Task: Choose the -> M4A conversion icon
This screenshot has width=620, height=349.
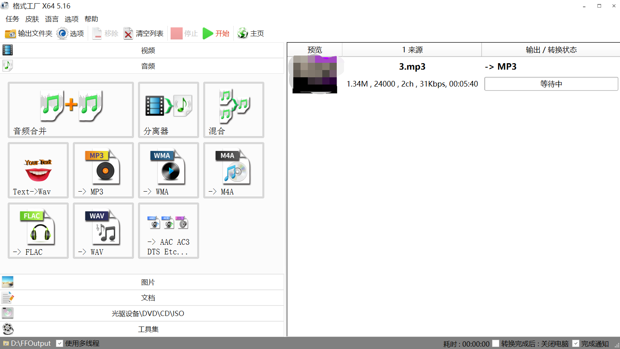Action: (234, 170)
